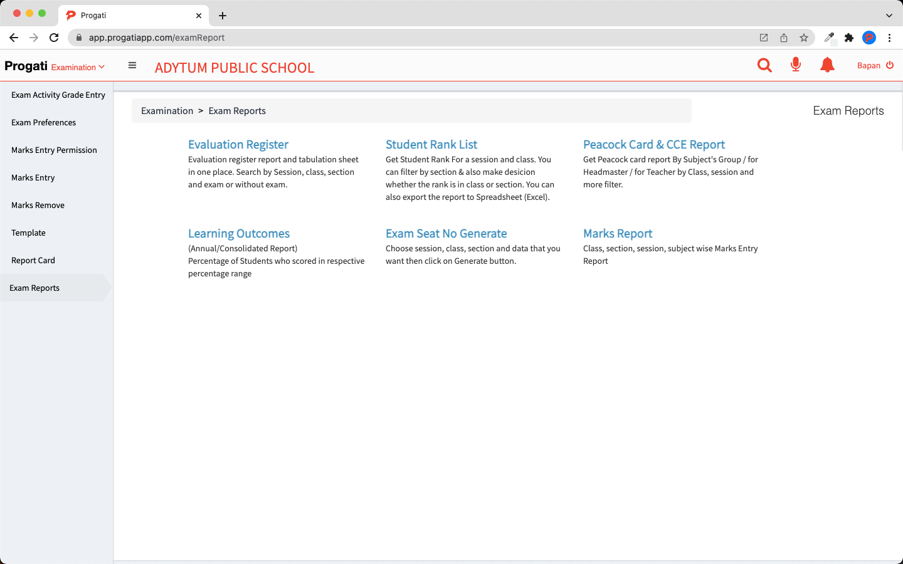Click the browser forward arrow
903x564 pixels.
point(34,38)
